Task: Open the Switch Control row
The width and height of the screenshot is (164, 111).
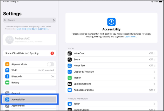Action: click(111, 109)
